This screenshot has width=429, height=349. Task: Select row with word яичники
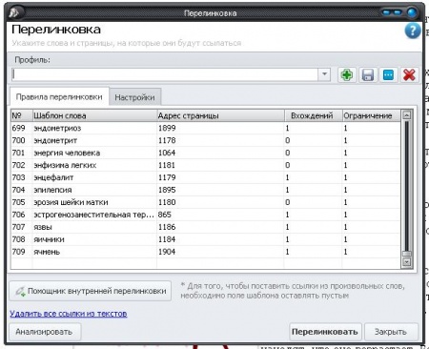pyautogui.click(x=205, y=239)
